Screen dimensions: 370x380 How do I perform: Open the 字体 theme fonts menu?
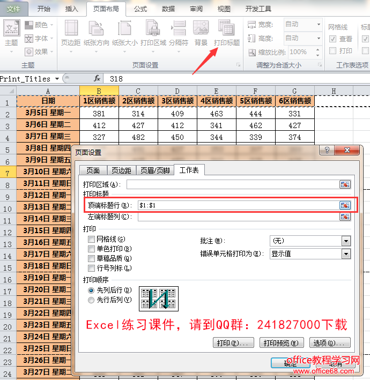coord(39,38)
